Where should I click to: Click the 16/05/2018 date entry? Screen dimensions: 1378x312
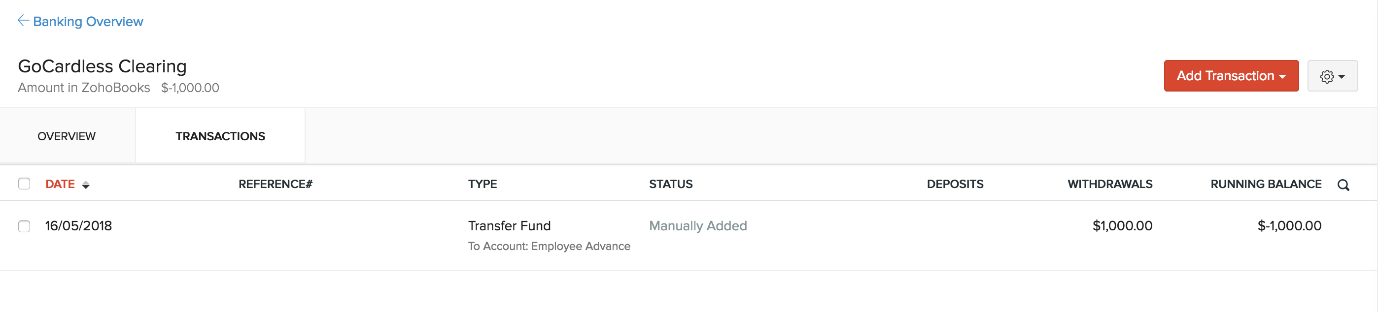[x=79, y=226]
